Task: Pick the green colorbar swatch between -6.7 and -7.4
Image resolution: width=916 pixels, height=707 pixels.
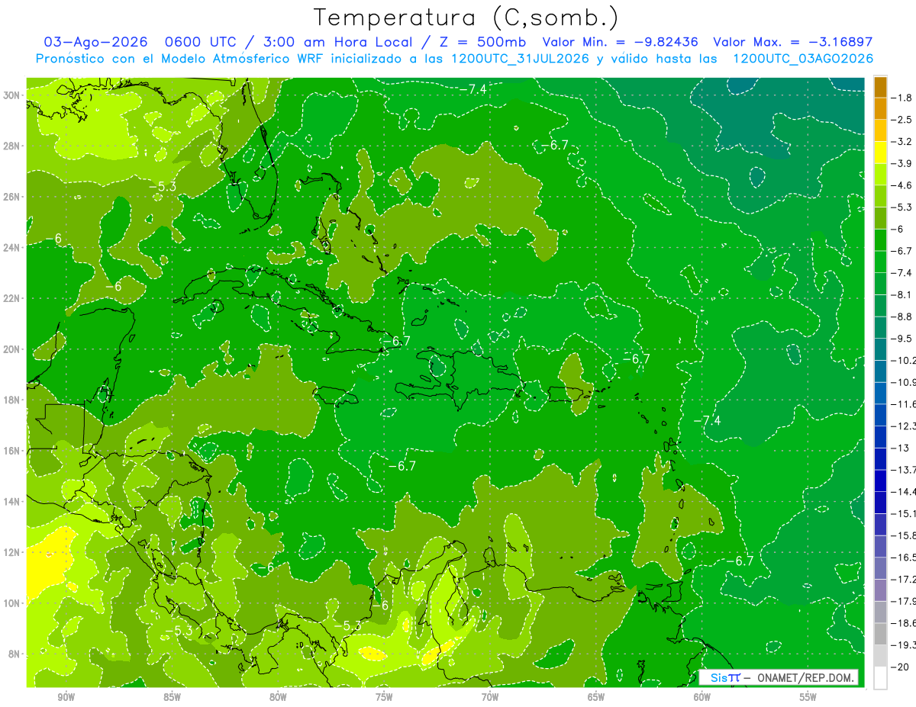Action: [x=880, y=262]
